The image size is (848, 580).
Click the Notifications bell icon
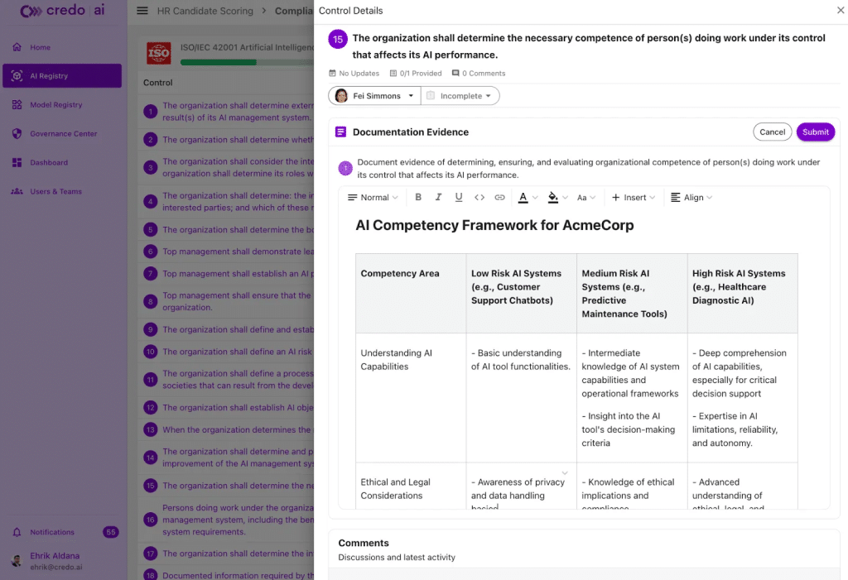coord(17,533)
